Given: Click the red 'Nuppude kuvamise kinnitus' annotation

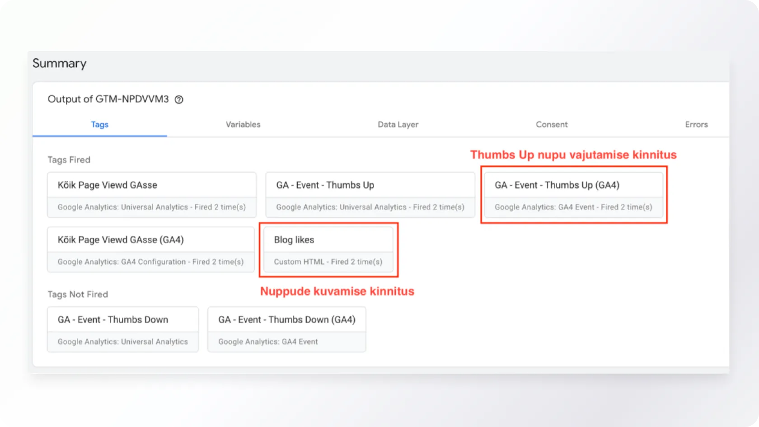Looking at the screenshot, I should coord(337,291).
